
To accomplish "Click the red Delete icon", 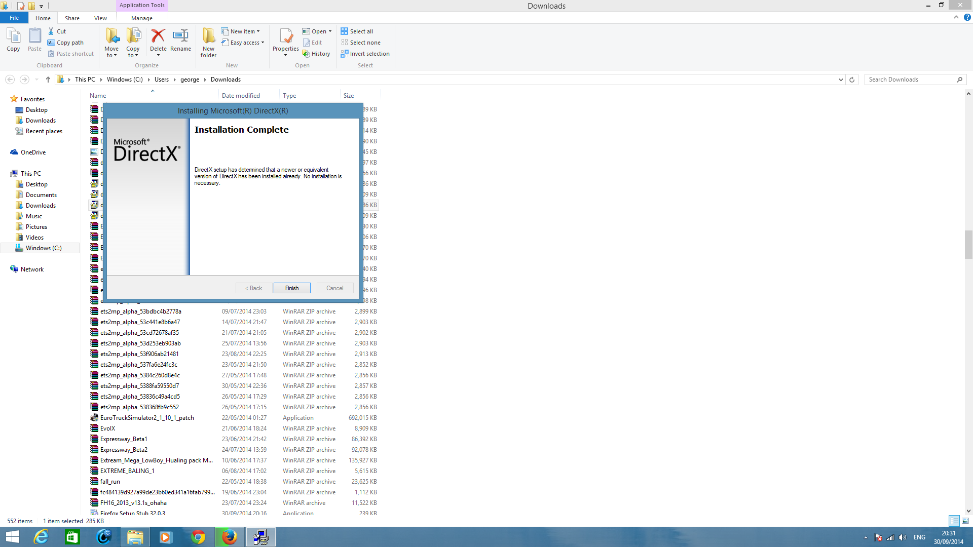I will coord(158,36).
